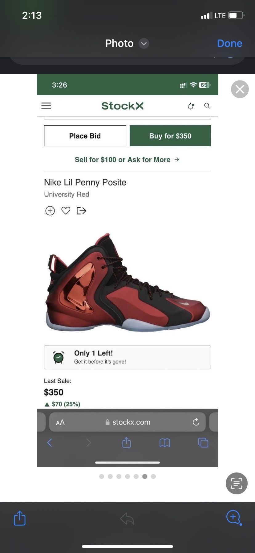This screenshot has height=553, width=255.
Task: Tap the share icon in bottom toolbar
Action: (x=20, y=518)
